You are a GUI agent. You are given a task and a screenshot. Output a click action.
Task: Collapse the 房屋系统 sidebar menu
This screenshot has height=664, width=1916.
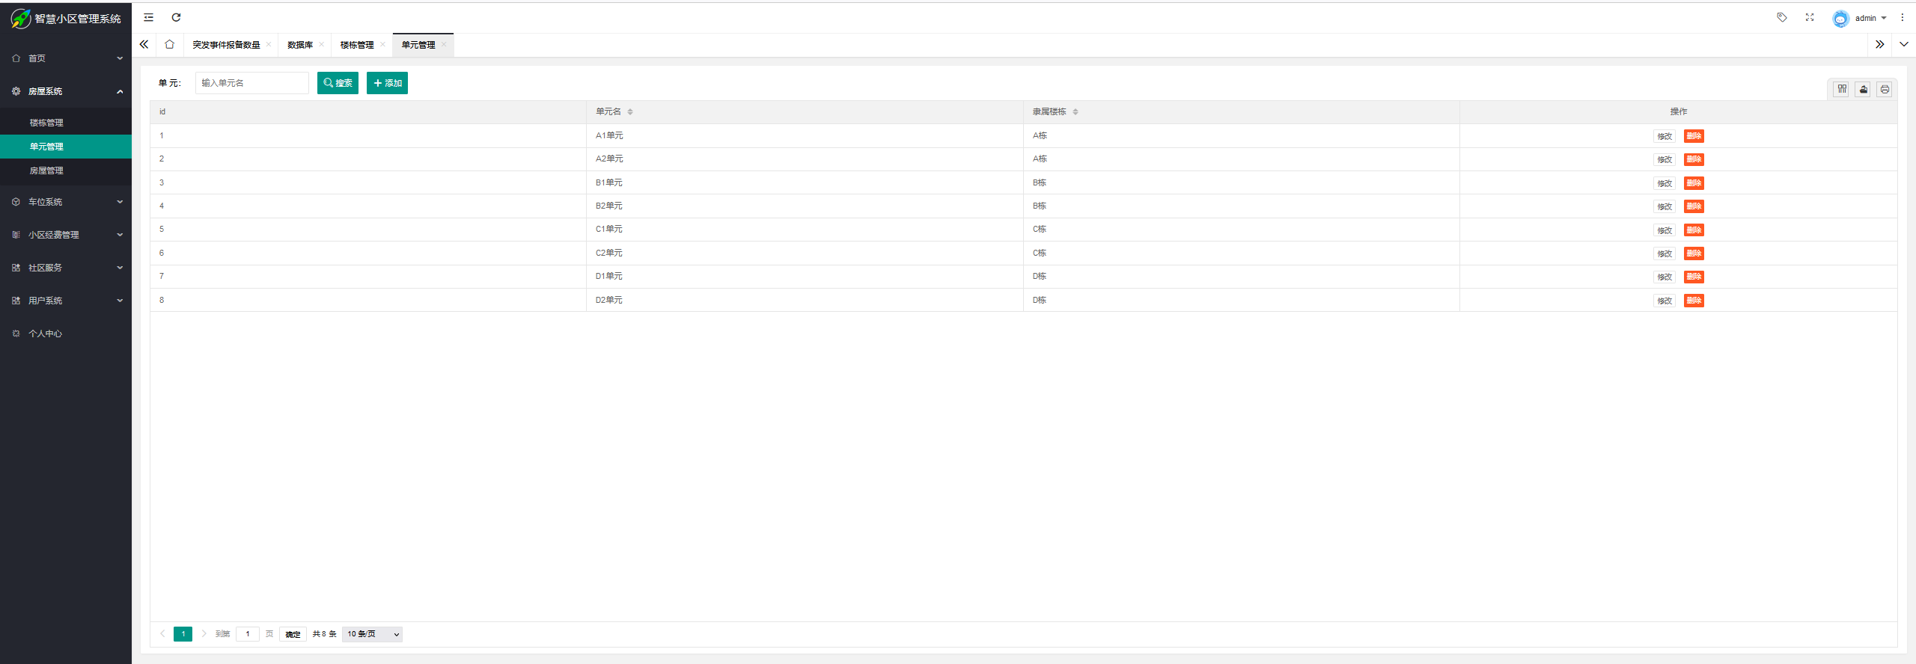66,91
